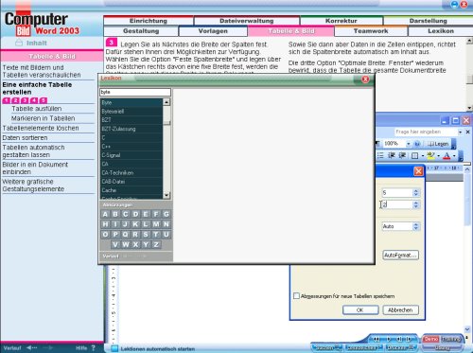Click letter G key in Lexikon alphabet

point(166,214)
